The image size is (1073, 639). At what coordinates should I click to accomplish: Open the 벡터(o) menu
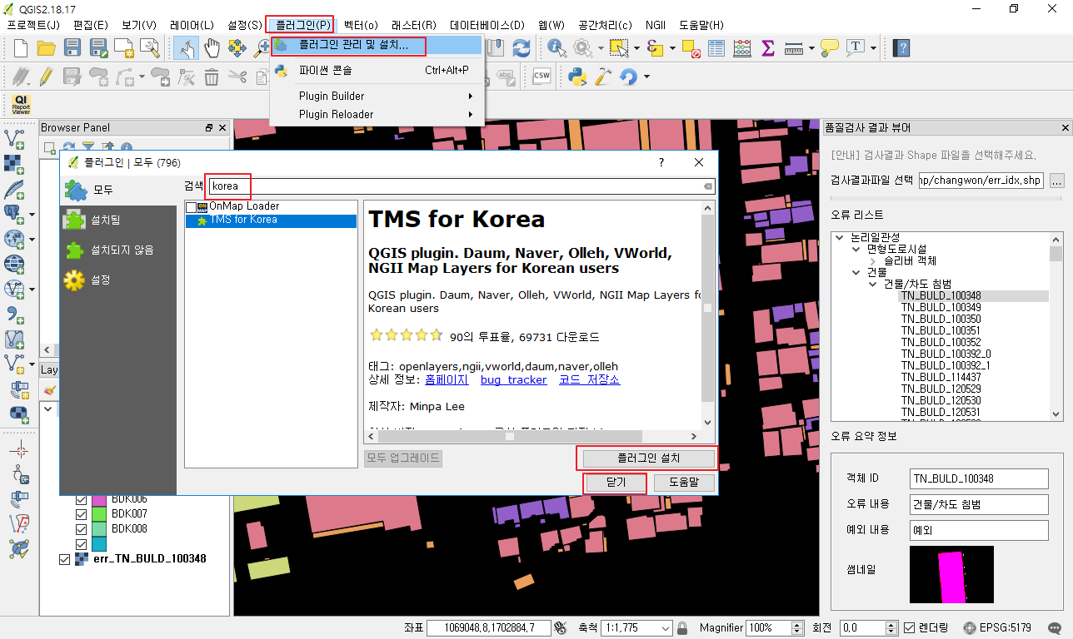point(359,25)
